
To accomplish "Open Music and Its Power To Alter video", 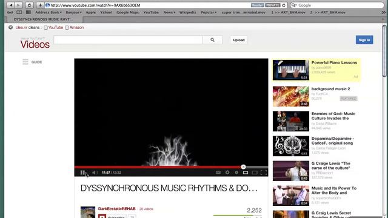I will click(334, 190).
